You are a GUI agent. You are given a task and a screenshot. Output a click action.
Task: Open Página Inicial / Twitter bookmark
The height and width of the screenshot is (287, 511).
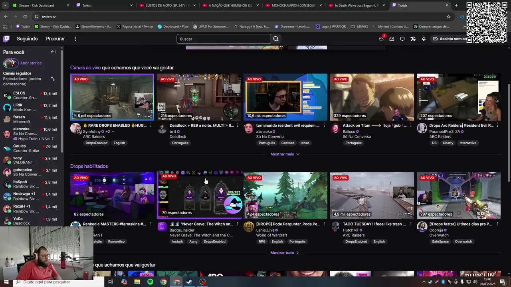[135, 27]
